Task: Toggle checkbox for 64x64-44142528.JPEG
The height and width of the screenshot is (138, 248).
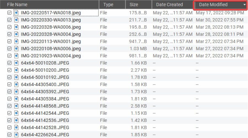Action: tap(9, 128)
